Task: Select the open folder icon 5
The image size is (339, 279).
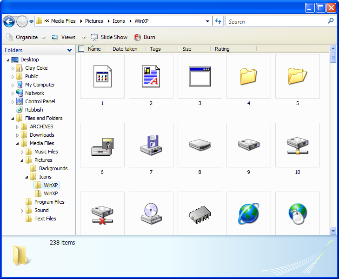Action: pos(298,76)
